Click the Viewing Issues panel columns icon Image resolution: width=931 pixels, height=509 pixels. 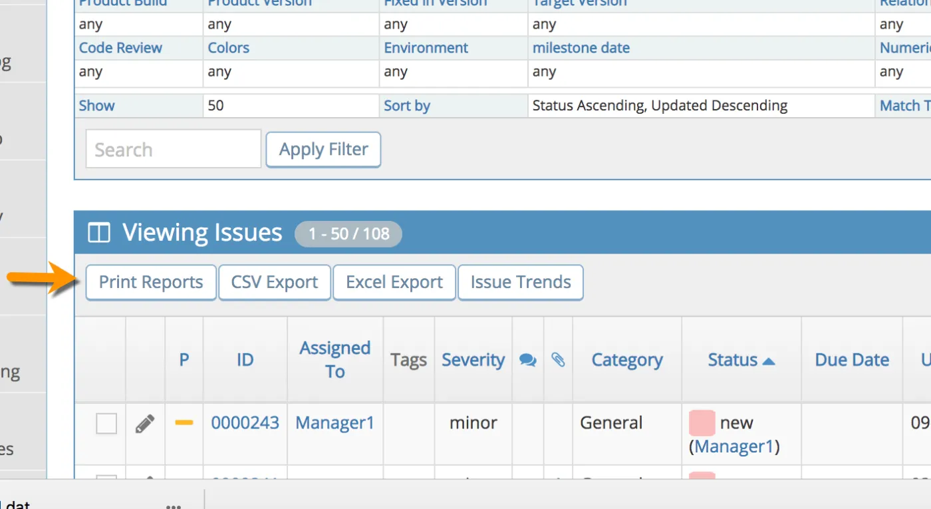(98, 233)
